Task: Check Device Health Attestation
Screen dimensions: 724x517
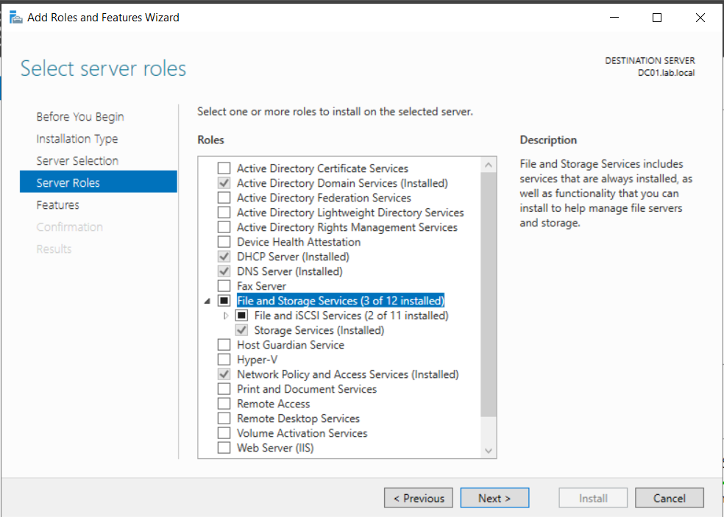Action: [x=224, y=241]
